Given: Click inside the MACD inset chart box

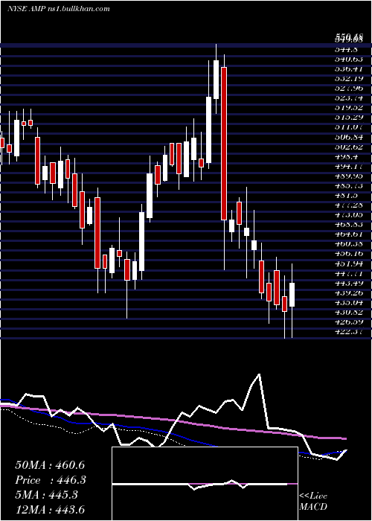Looking at the screenshot, I should pyautogui.click(x=205, y=484).
